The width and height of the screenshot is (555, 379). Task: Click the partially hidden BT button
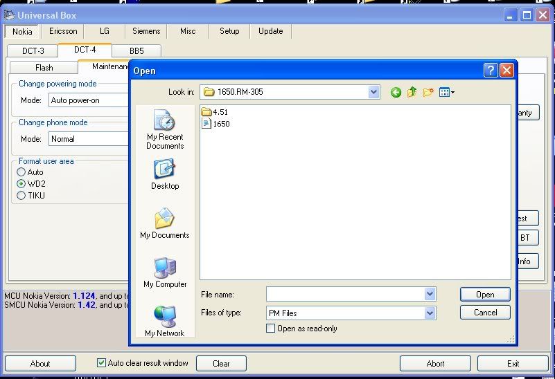coord(527,238)
